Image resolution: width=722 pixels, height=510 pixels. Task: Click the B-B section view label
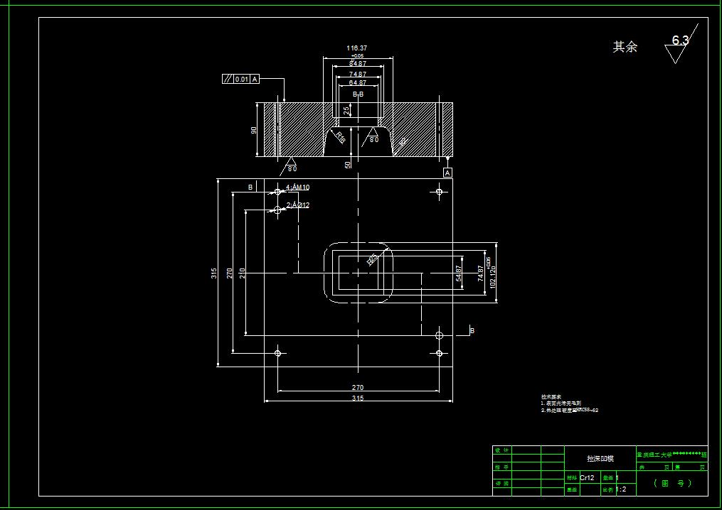359,94
